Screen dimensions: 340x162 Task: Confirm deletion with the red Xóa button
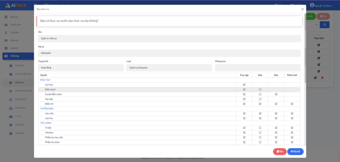(280, 152)
